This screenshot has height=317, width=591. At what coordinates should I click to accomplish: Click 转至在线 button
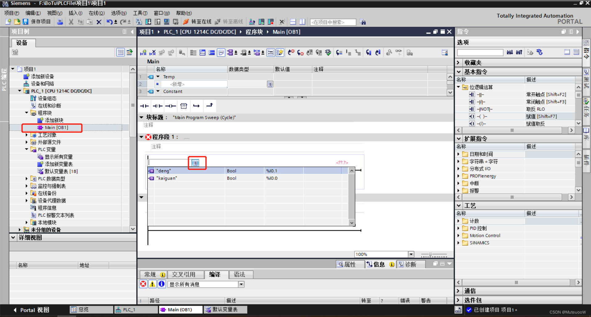197,22
